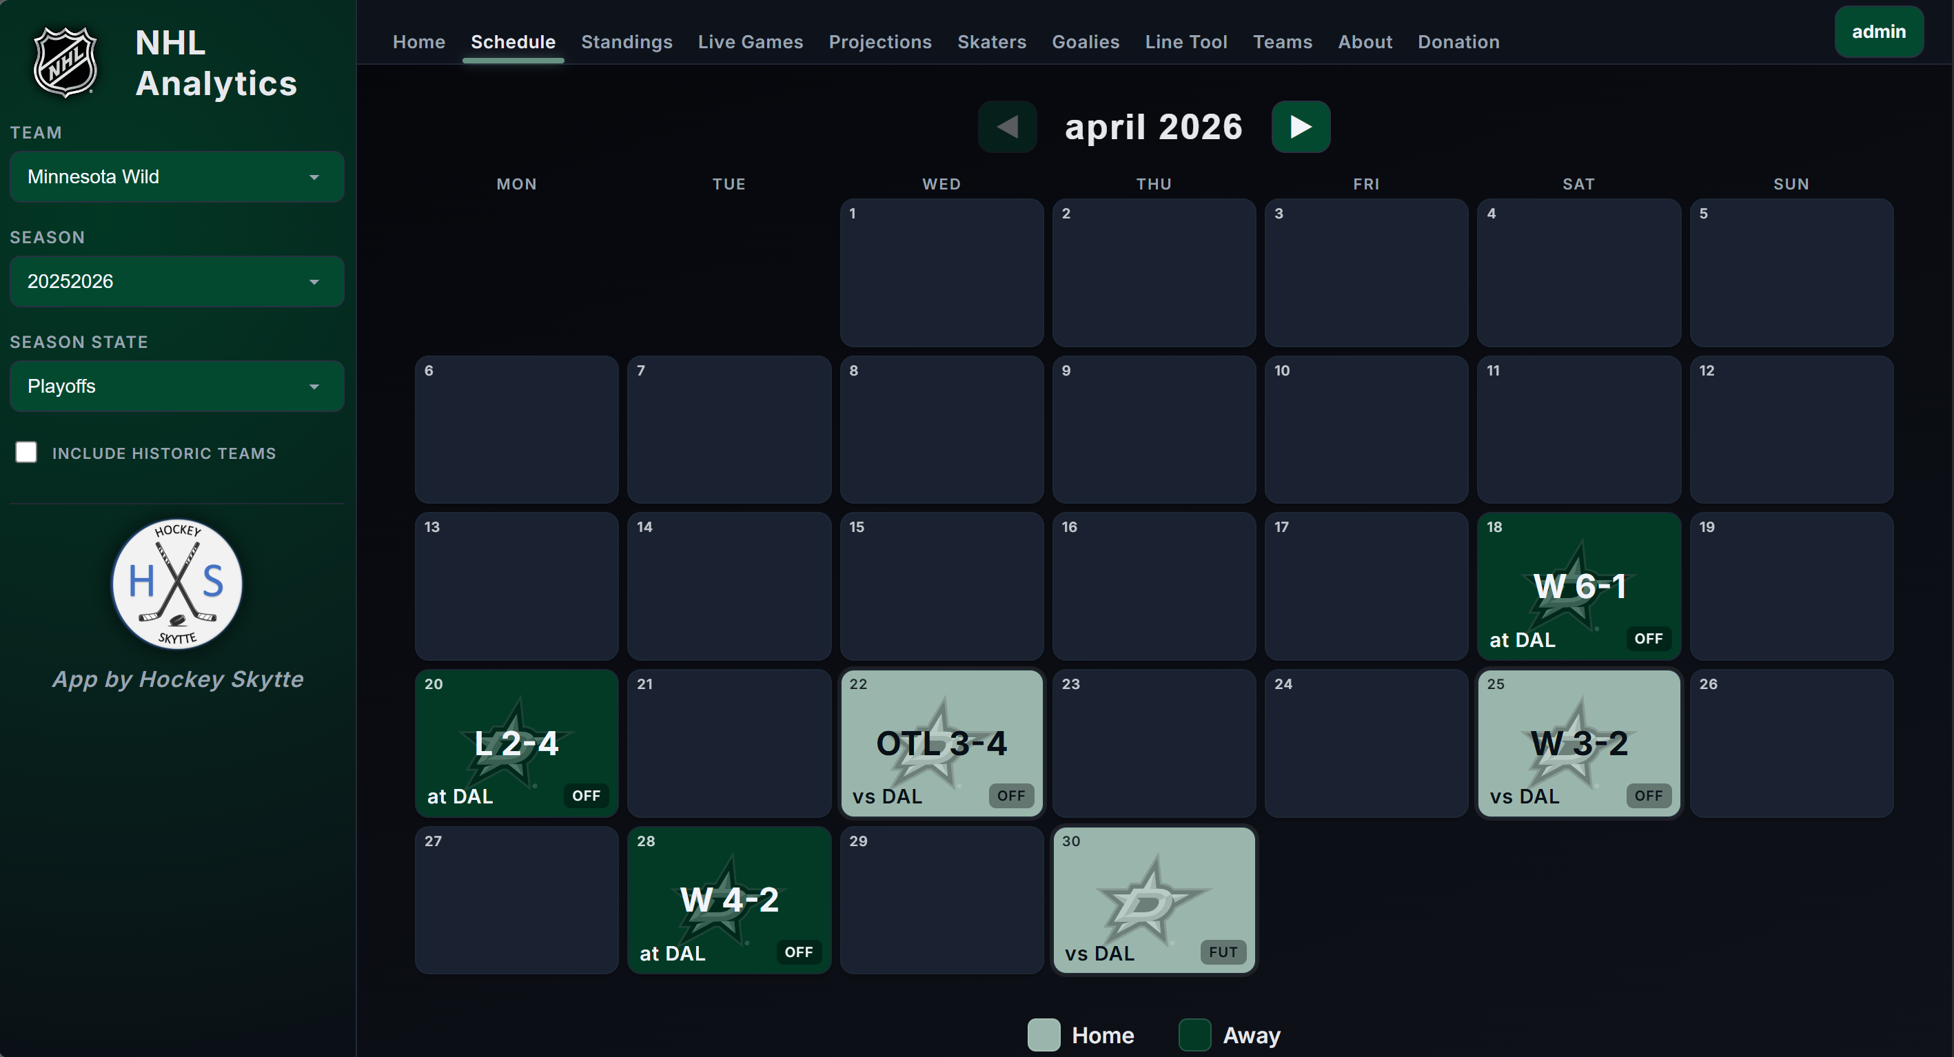Image resolution: width=1954 pixels, height=1057 pixels.
Task: Go to next month arrow
Action: [1300, 127]
